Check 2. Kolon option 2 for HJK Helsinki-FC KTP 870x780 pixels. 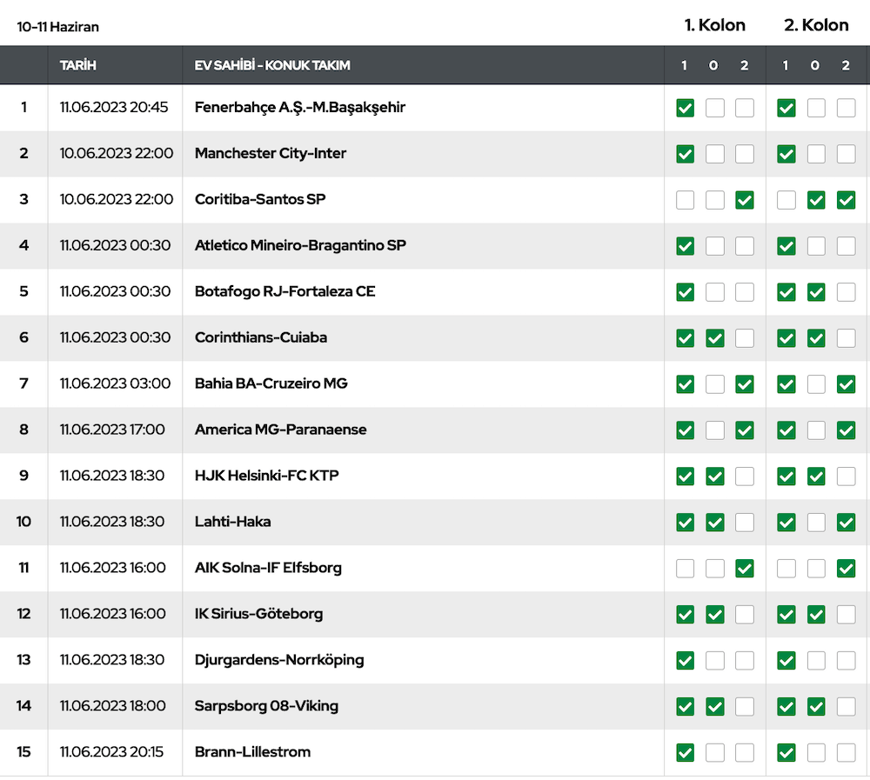847,476
